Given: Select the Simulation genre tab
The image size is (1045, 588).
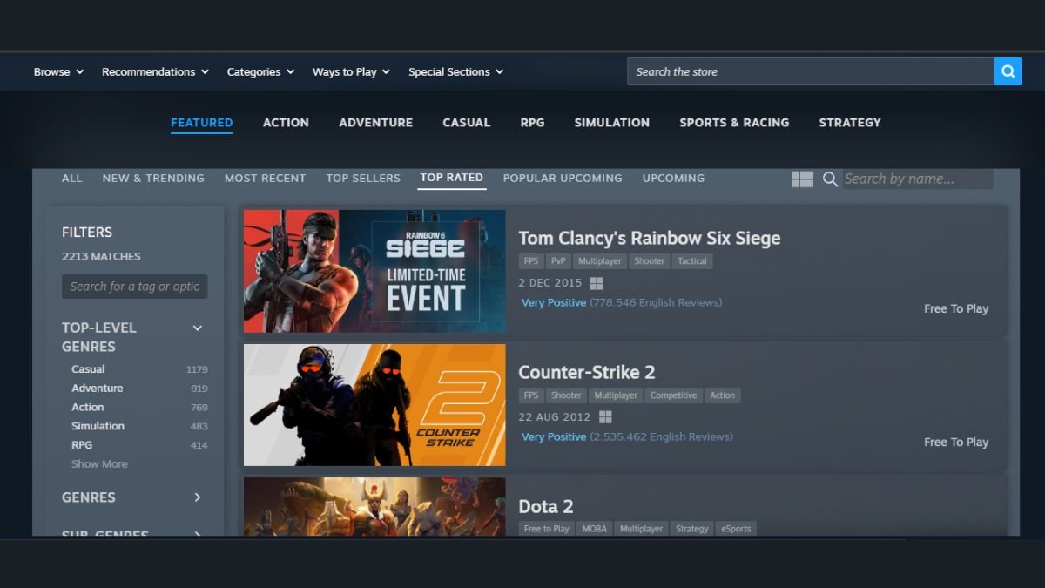Looking at the screenshot, I should click(x=611, y=123).
